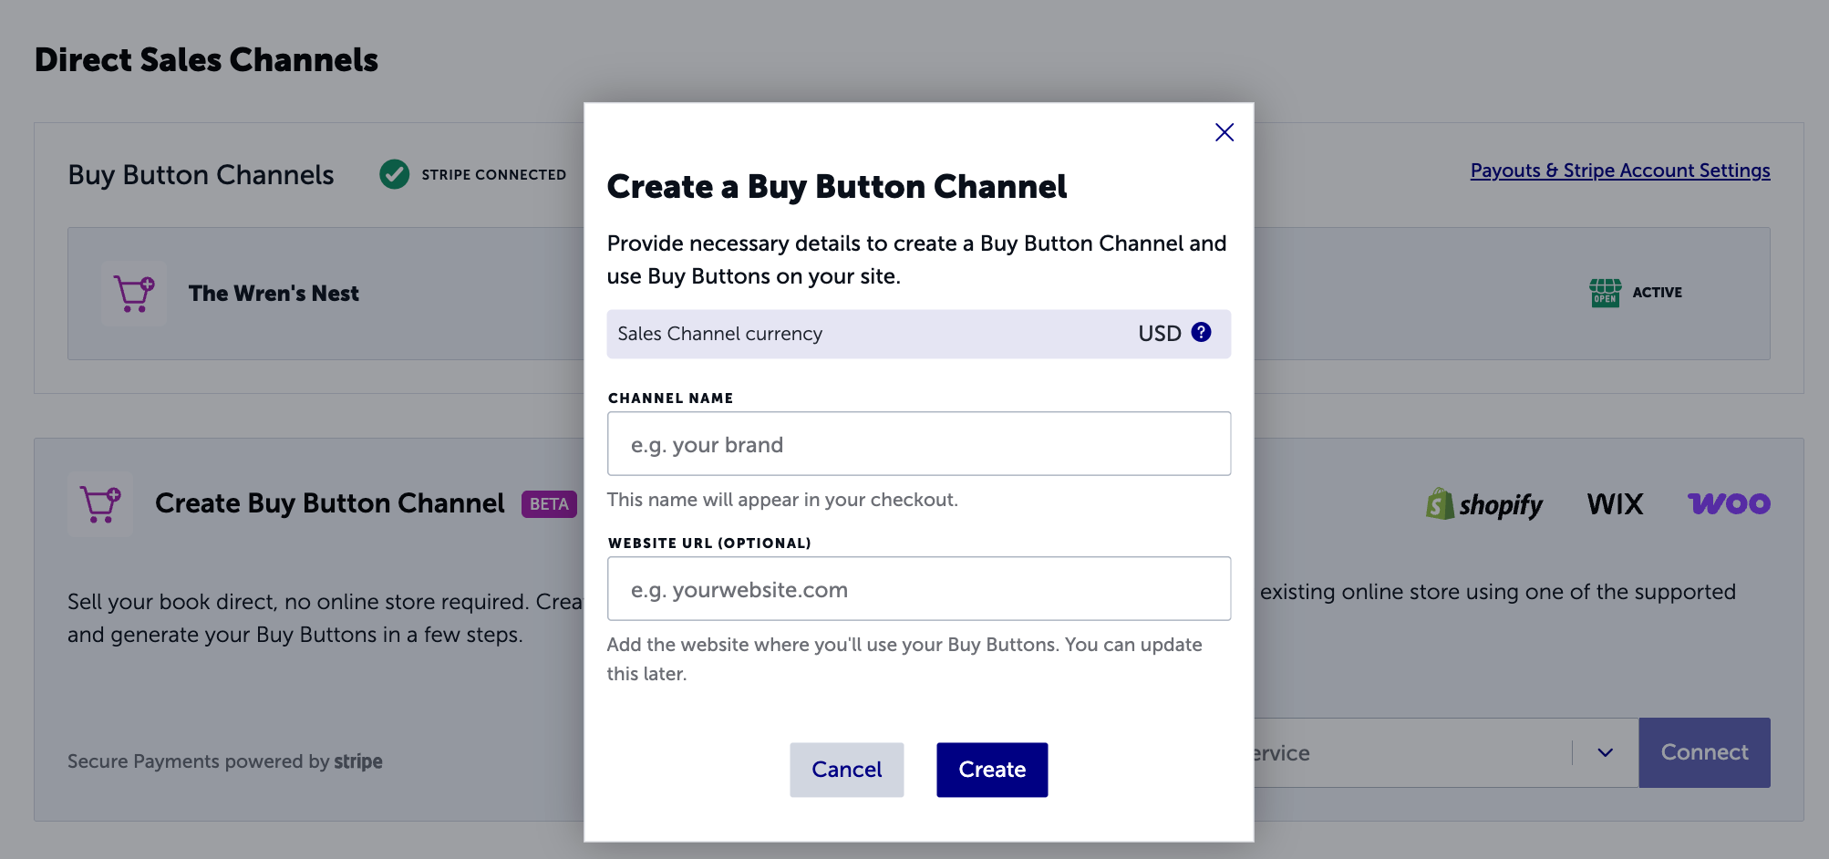The width and height of the screenshot is (1829, 859).
Task: Click the Buy Button Channels section title
Action: 201,174
